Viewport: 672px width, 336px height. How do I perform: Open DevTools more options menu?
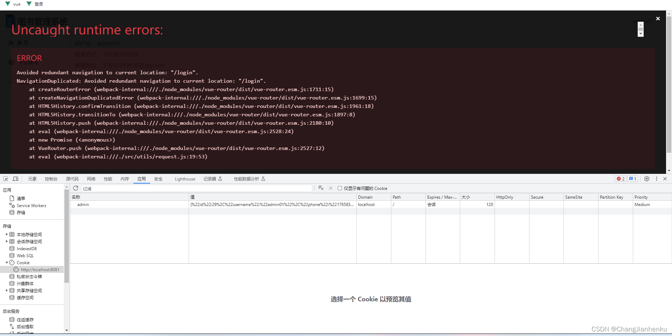[x=656, y=179]
